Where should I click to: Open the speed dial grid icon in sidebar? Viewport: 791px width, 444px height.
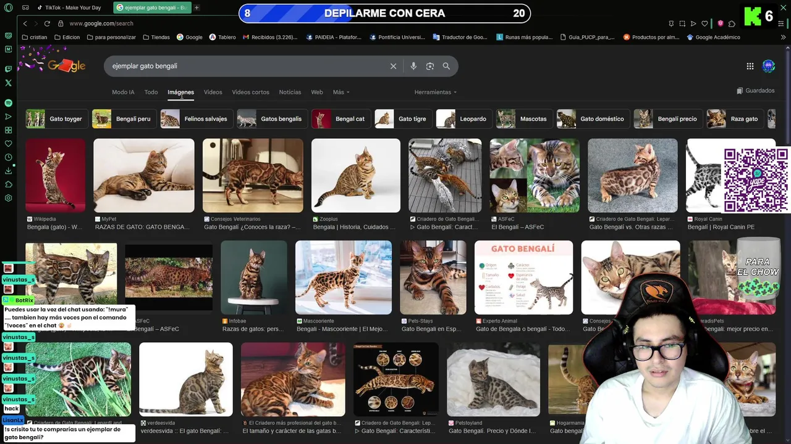coord(9,130)
